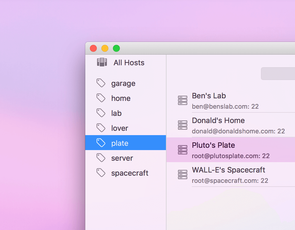
Task: Click the server icon for Ben's Lab
Action: [182, 100]
